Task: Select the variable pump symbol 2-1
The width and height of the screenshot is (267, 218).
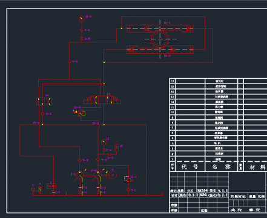Action: pos(80,175)
